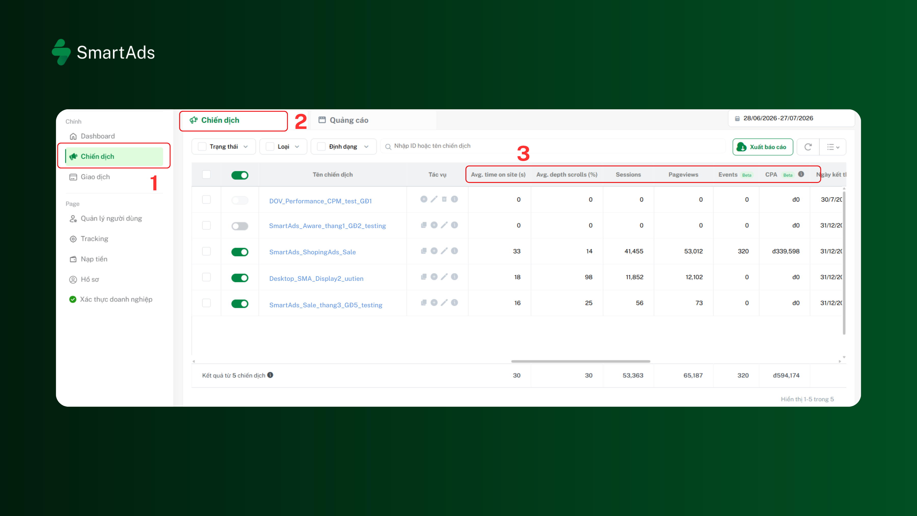This screenshot has width=917, height=516.
Task: Open the Trạng thái filter dropdown
Action: 224,147
